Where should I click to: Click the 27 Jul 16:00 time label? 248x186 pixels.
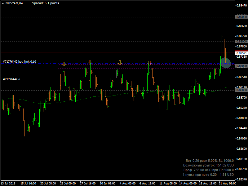88,184
